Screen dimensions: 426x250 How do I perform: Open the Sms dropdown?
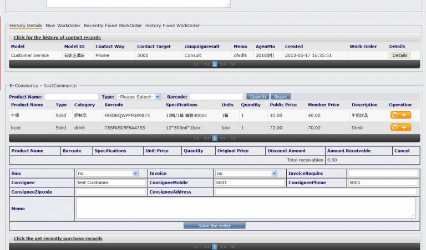[108, 173]
